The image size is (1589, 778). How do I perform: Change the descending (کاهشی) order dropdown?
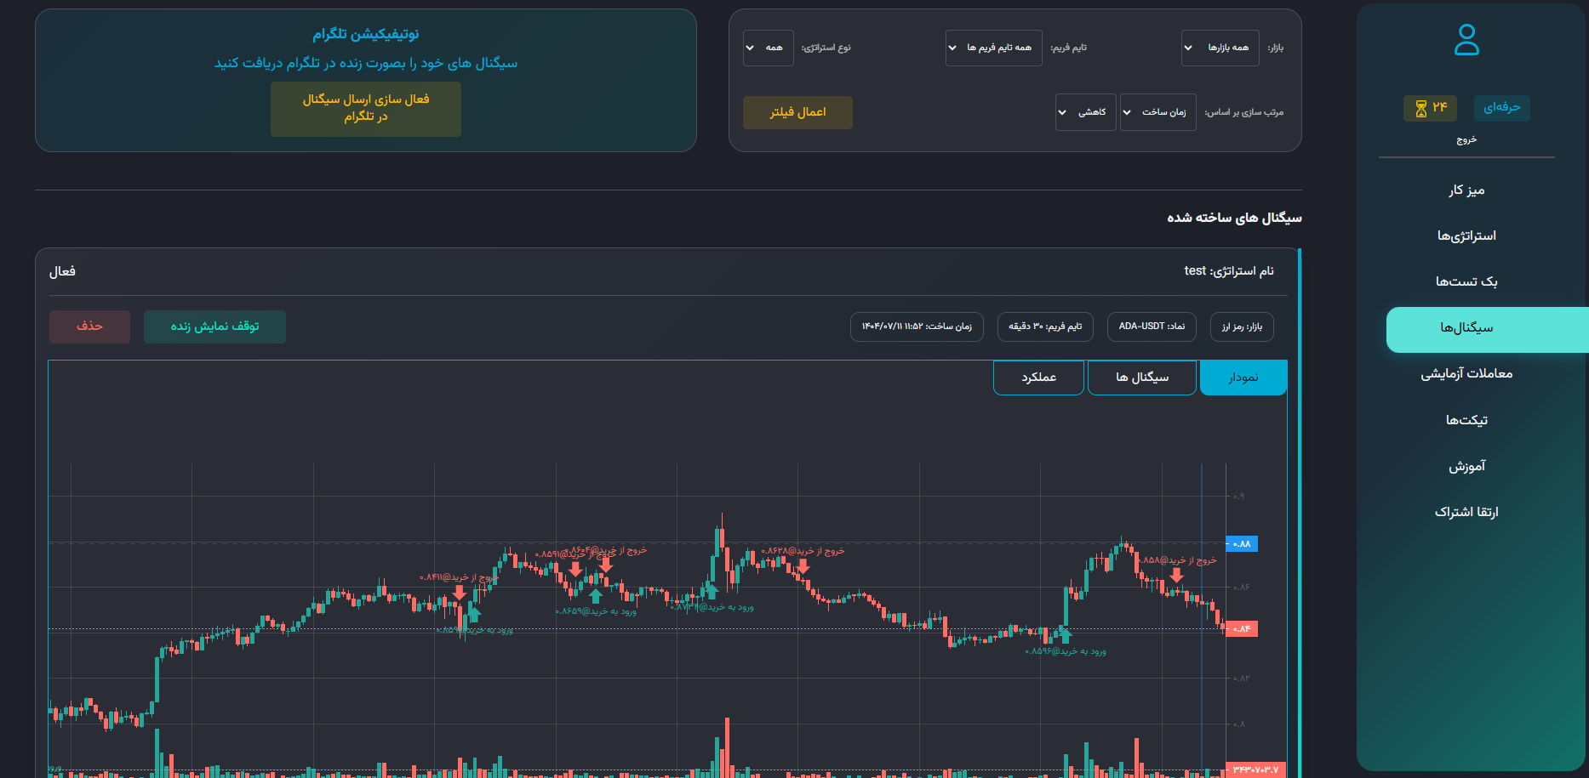pyautogui.click(x=1085, y=112)
